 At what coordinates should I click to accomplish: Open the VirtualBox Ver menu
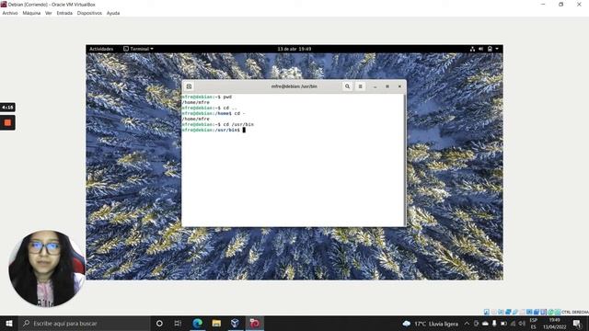[49, 13]
